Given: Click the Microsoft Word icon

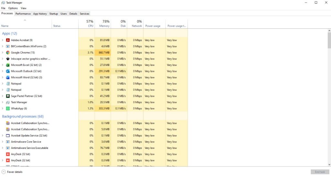Looking at the screenshot, I should click(8, 78).
